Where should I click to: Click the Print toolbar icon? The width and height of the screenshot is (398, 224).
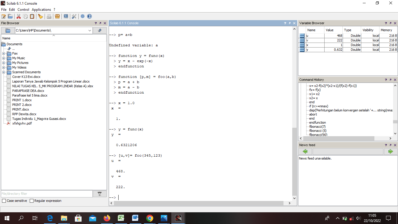pos(49,16)
